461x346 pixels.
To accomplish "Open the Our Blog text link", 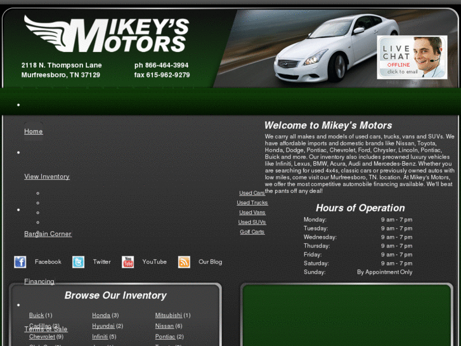I will pyautogui.click(x=211, y=262).
